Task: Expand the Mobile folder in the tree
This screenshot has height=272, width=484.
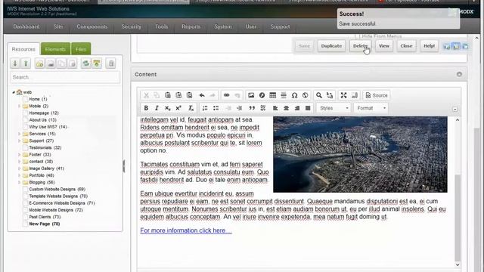Action: pos(19,106)
